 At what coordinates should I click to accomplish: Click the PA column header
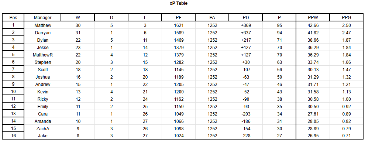(x=212, y=17)
